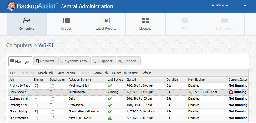Sort by the Job column header

[20, 80]
